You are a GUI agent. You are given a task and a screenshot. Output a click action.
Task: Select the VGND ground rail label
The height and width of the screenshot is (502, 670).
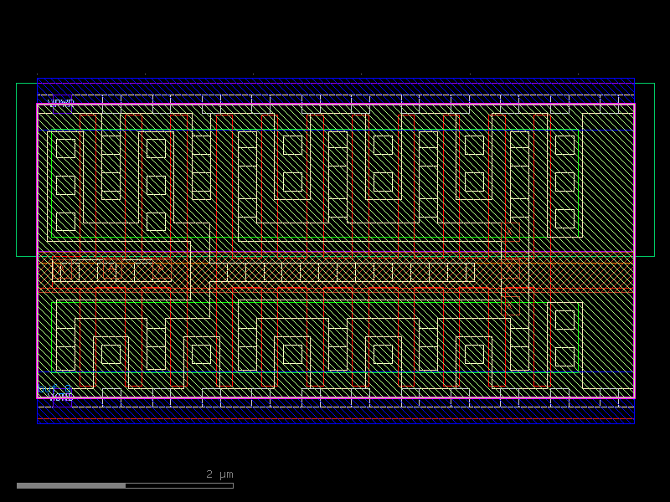pos(63,397)
